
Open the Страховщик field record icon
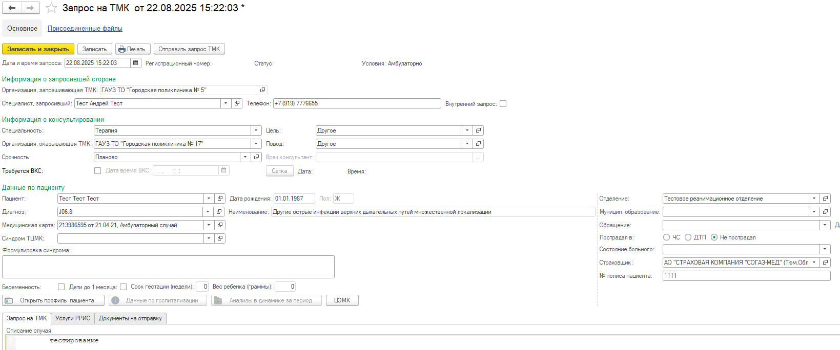[x=825, y=262]
